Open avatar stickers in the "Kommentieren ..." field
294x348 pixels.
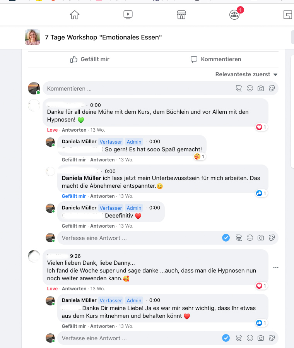(x=239, y=88)
